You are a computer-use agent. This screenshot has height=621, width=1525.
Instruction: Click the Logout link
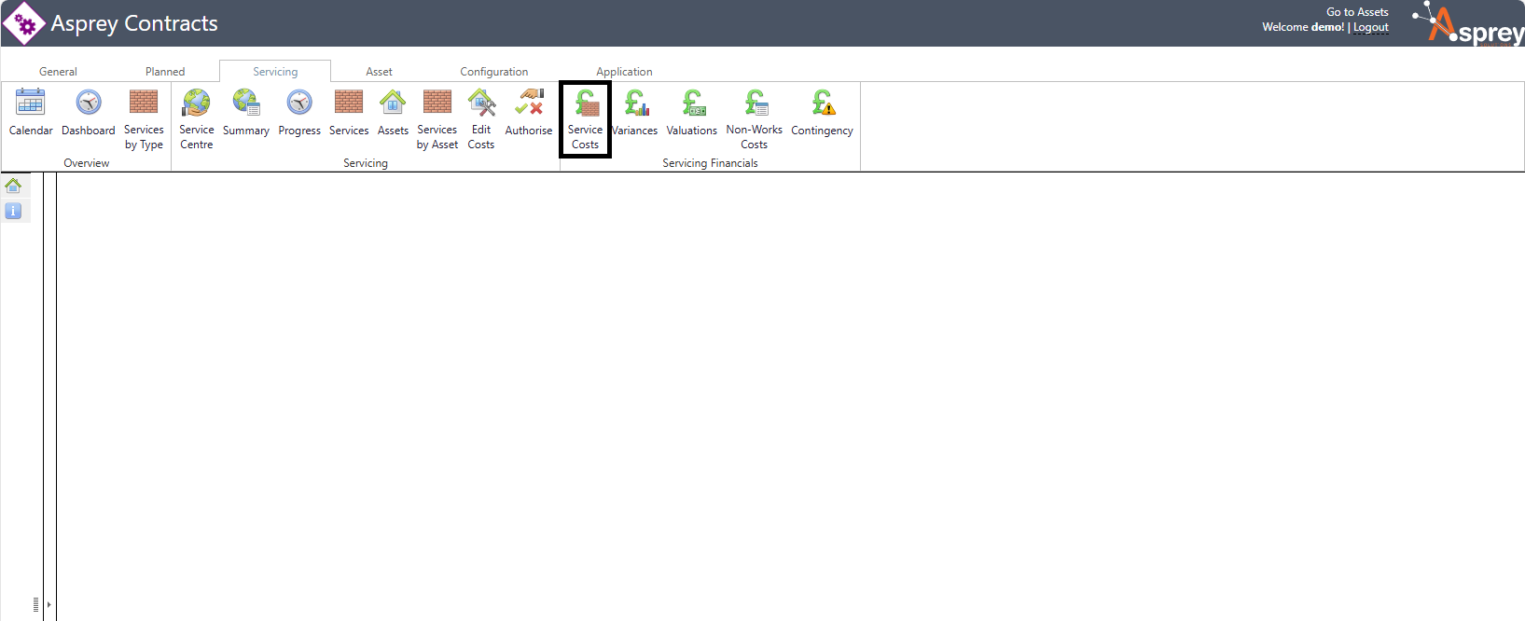(1371, 28)
